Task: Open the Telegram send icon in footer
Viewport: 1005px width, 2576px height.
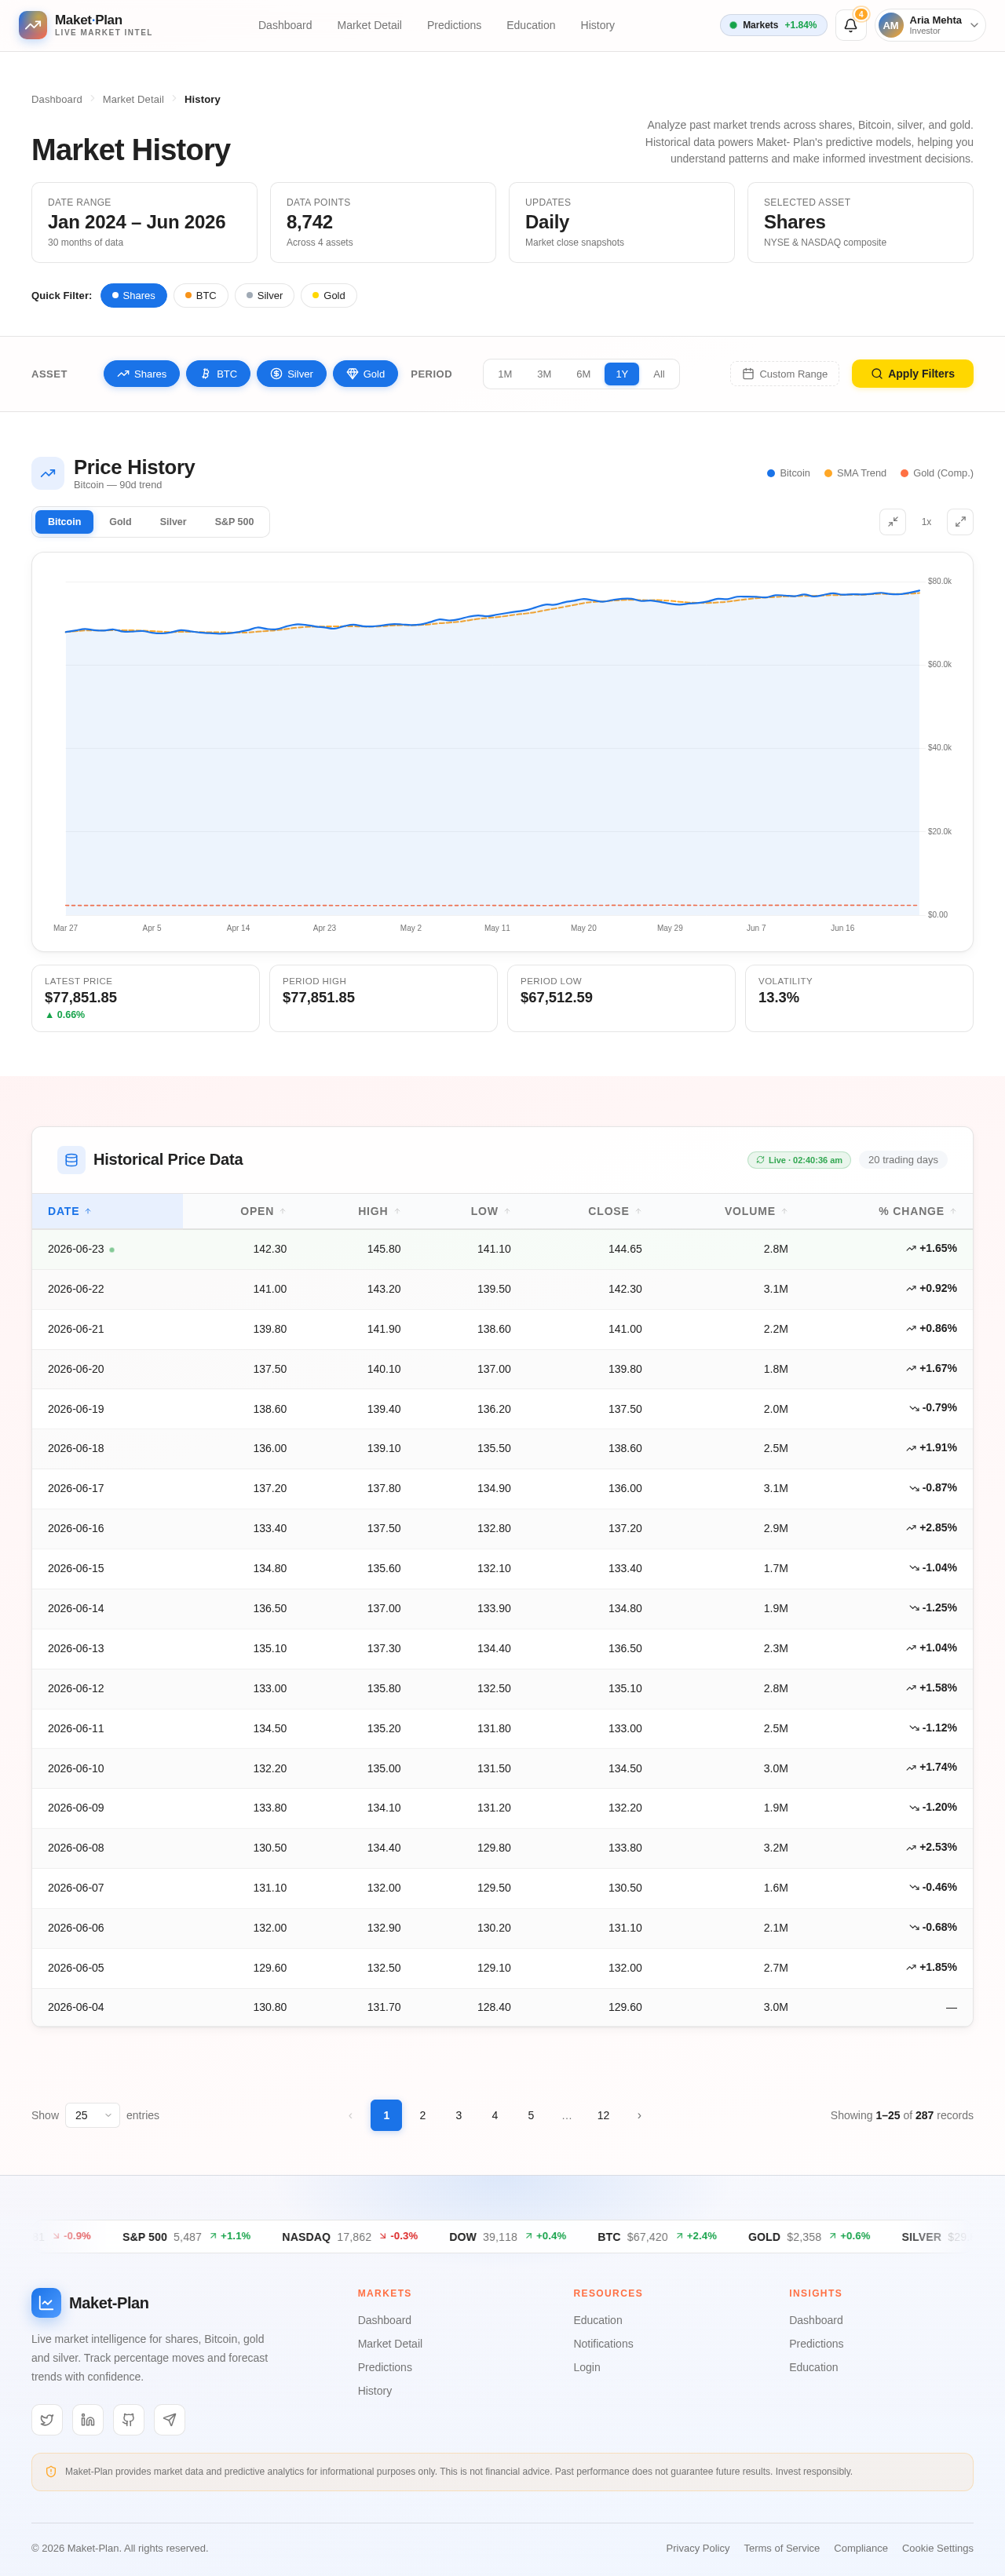Action: [170, 2420]
